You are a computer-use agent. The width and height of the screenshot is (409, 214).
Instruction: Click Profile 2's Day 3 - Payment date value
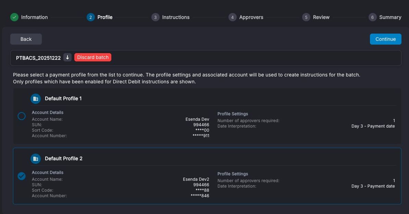[x=373, y=186]
